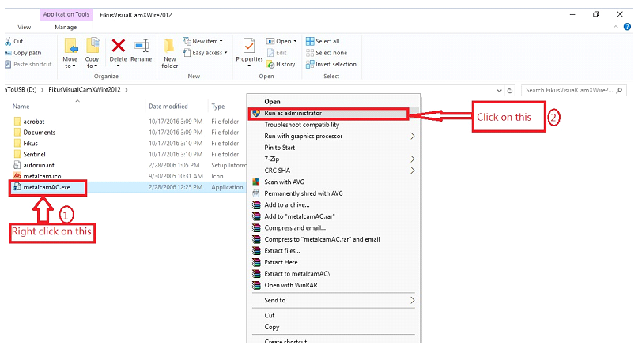Click Paste shortcut in the ribbon
Screen dimensions: 642x345
click(x=28, y=64)
